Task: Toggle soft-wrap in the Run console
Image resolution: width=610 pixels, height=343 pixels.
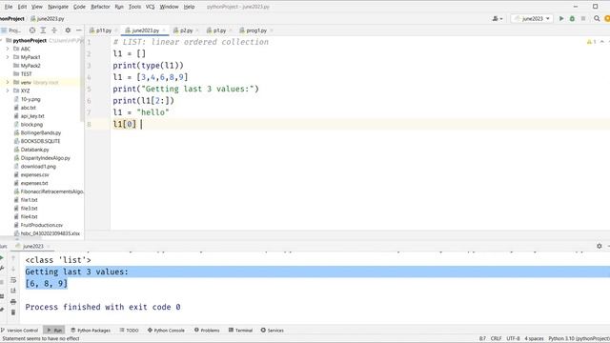Action: point(13,280)
